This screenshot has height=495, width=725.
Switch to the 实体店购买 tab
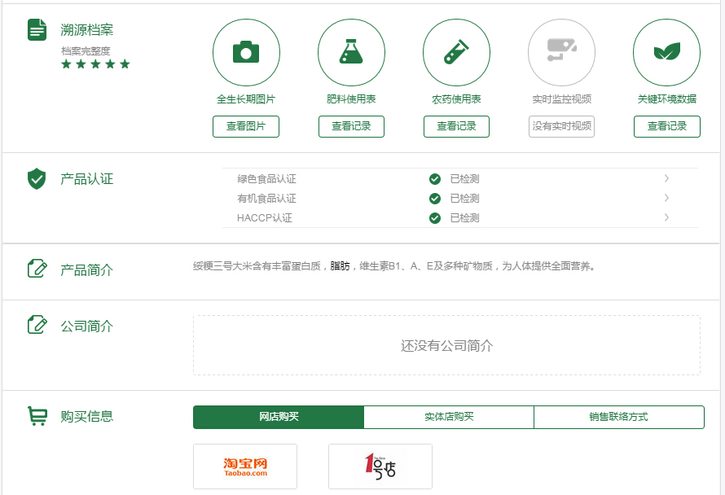click(449, 417)
